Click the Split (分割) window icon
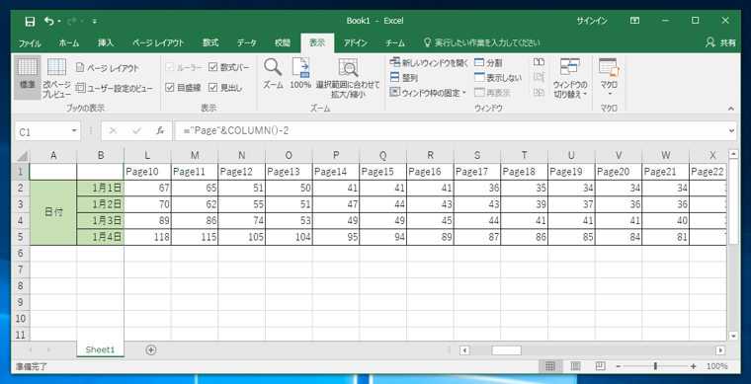This screenshot has height=384, width=751. point(488,62)
